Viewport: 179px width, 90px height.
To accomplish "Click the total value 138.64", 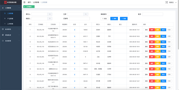I will pos(85,30).
